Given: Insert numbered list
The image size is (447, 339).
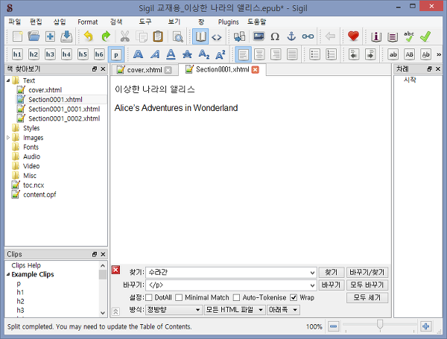Looking at the screenshot, I should (x=332, y=54).
